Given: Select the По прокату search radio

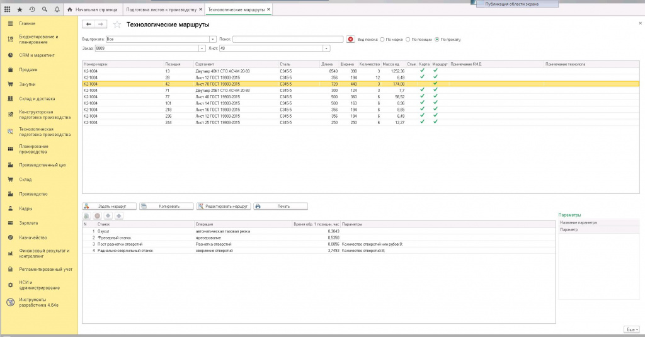Looking at the screenshot, I should pos(437,40).
